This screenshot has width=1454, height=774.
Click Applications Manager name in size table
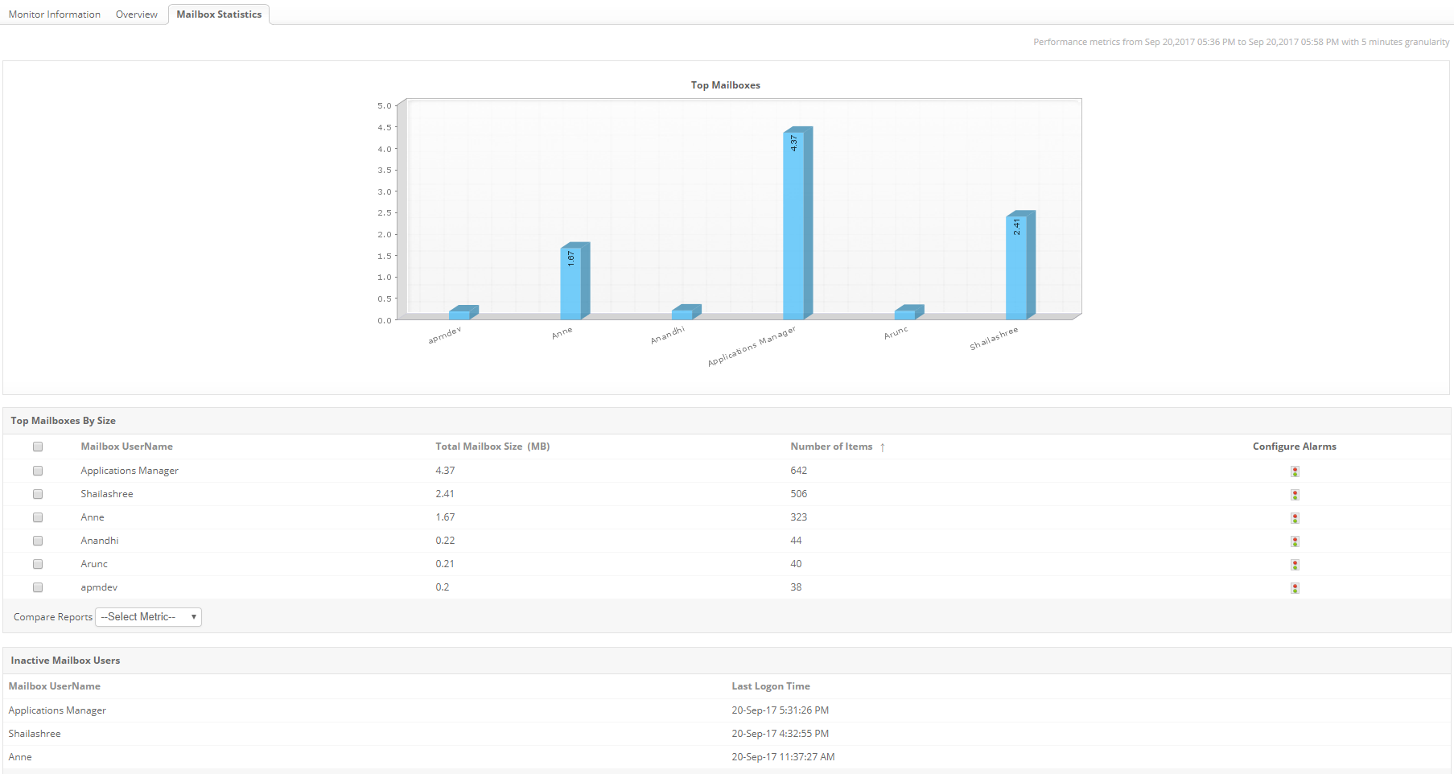click(x=130, y=471)
